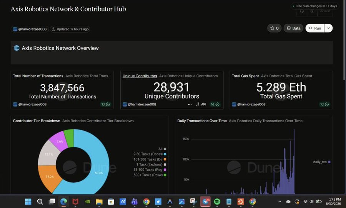Click the camera screenshot icon near Share
This screenshot has width=346, height=208.
312,11
